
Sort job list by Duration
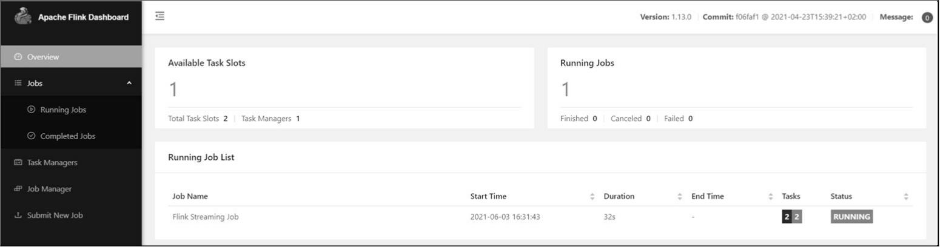[x=680, y=196]
